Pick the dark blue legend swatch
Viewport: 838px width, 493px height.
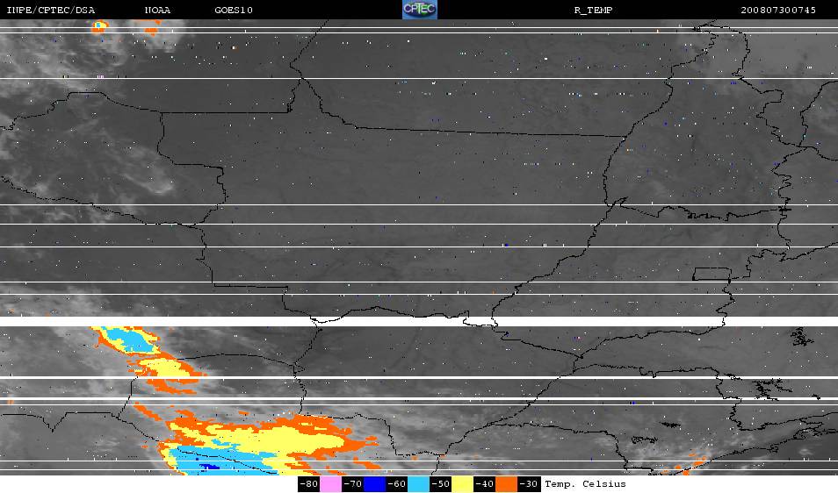[x=375, y=484]
